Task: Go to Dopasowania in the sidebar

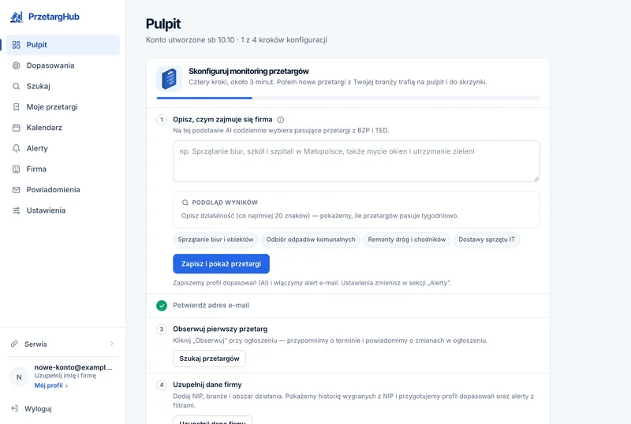Action: point(63,65)
